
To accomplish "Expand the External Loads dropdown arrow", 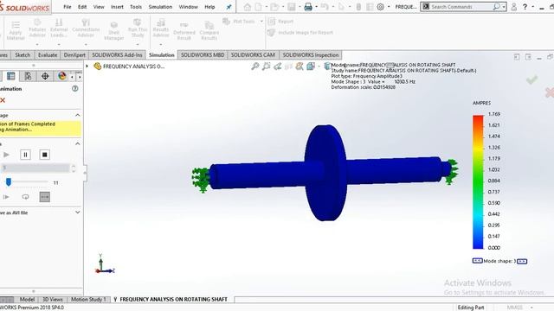I will 59,44.
